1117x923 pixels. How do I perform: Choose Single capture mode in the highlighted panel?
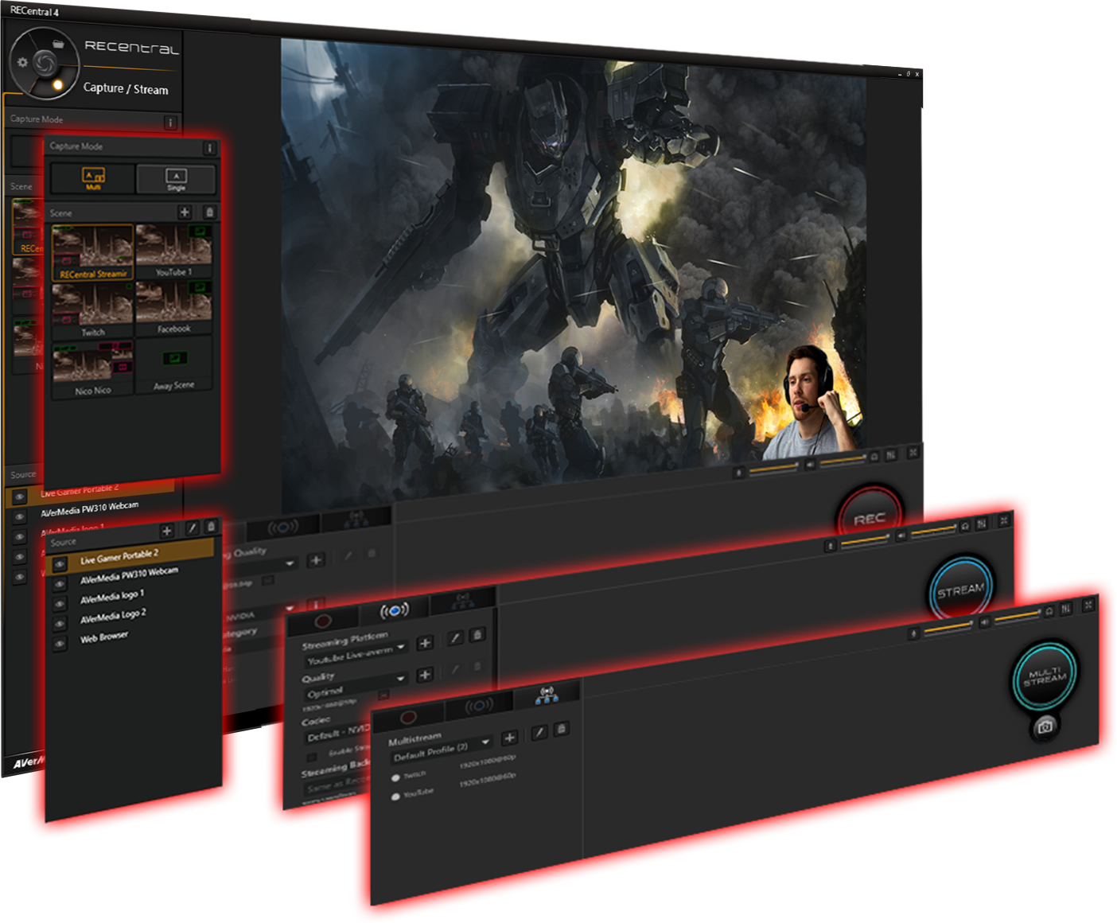tap(176, 178)
